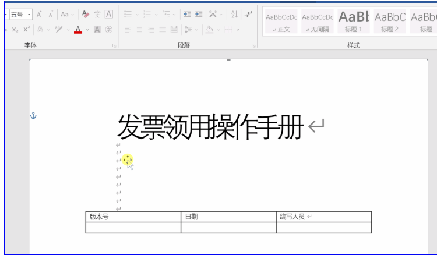
Task: Expand borders dropdown arrow
Action: click(238, 30)
